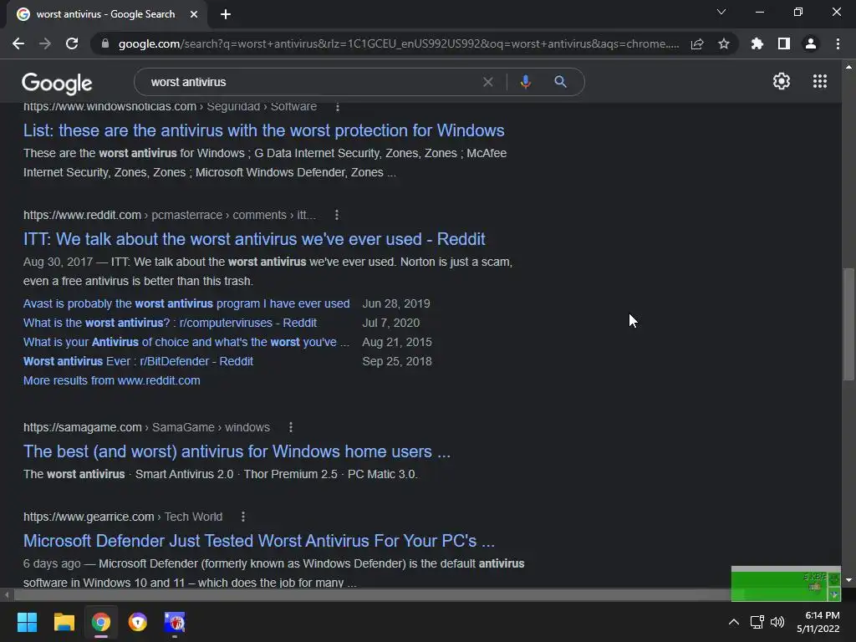
Task: Show hidden system tray icons
Action: 734,622
